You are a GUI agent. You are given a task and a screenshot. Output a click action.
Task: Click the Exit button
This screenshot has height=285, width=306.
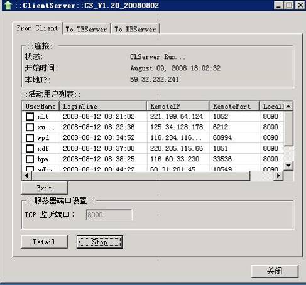click(45, 188)
